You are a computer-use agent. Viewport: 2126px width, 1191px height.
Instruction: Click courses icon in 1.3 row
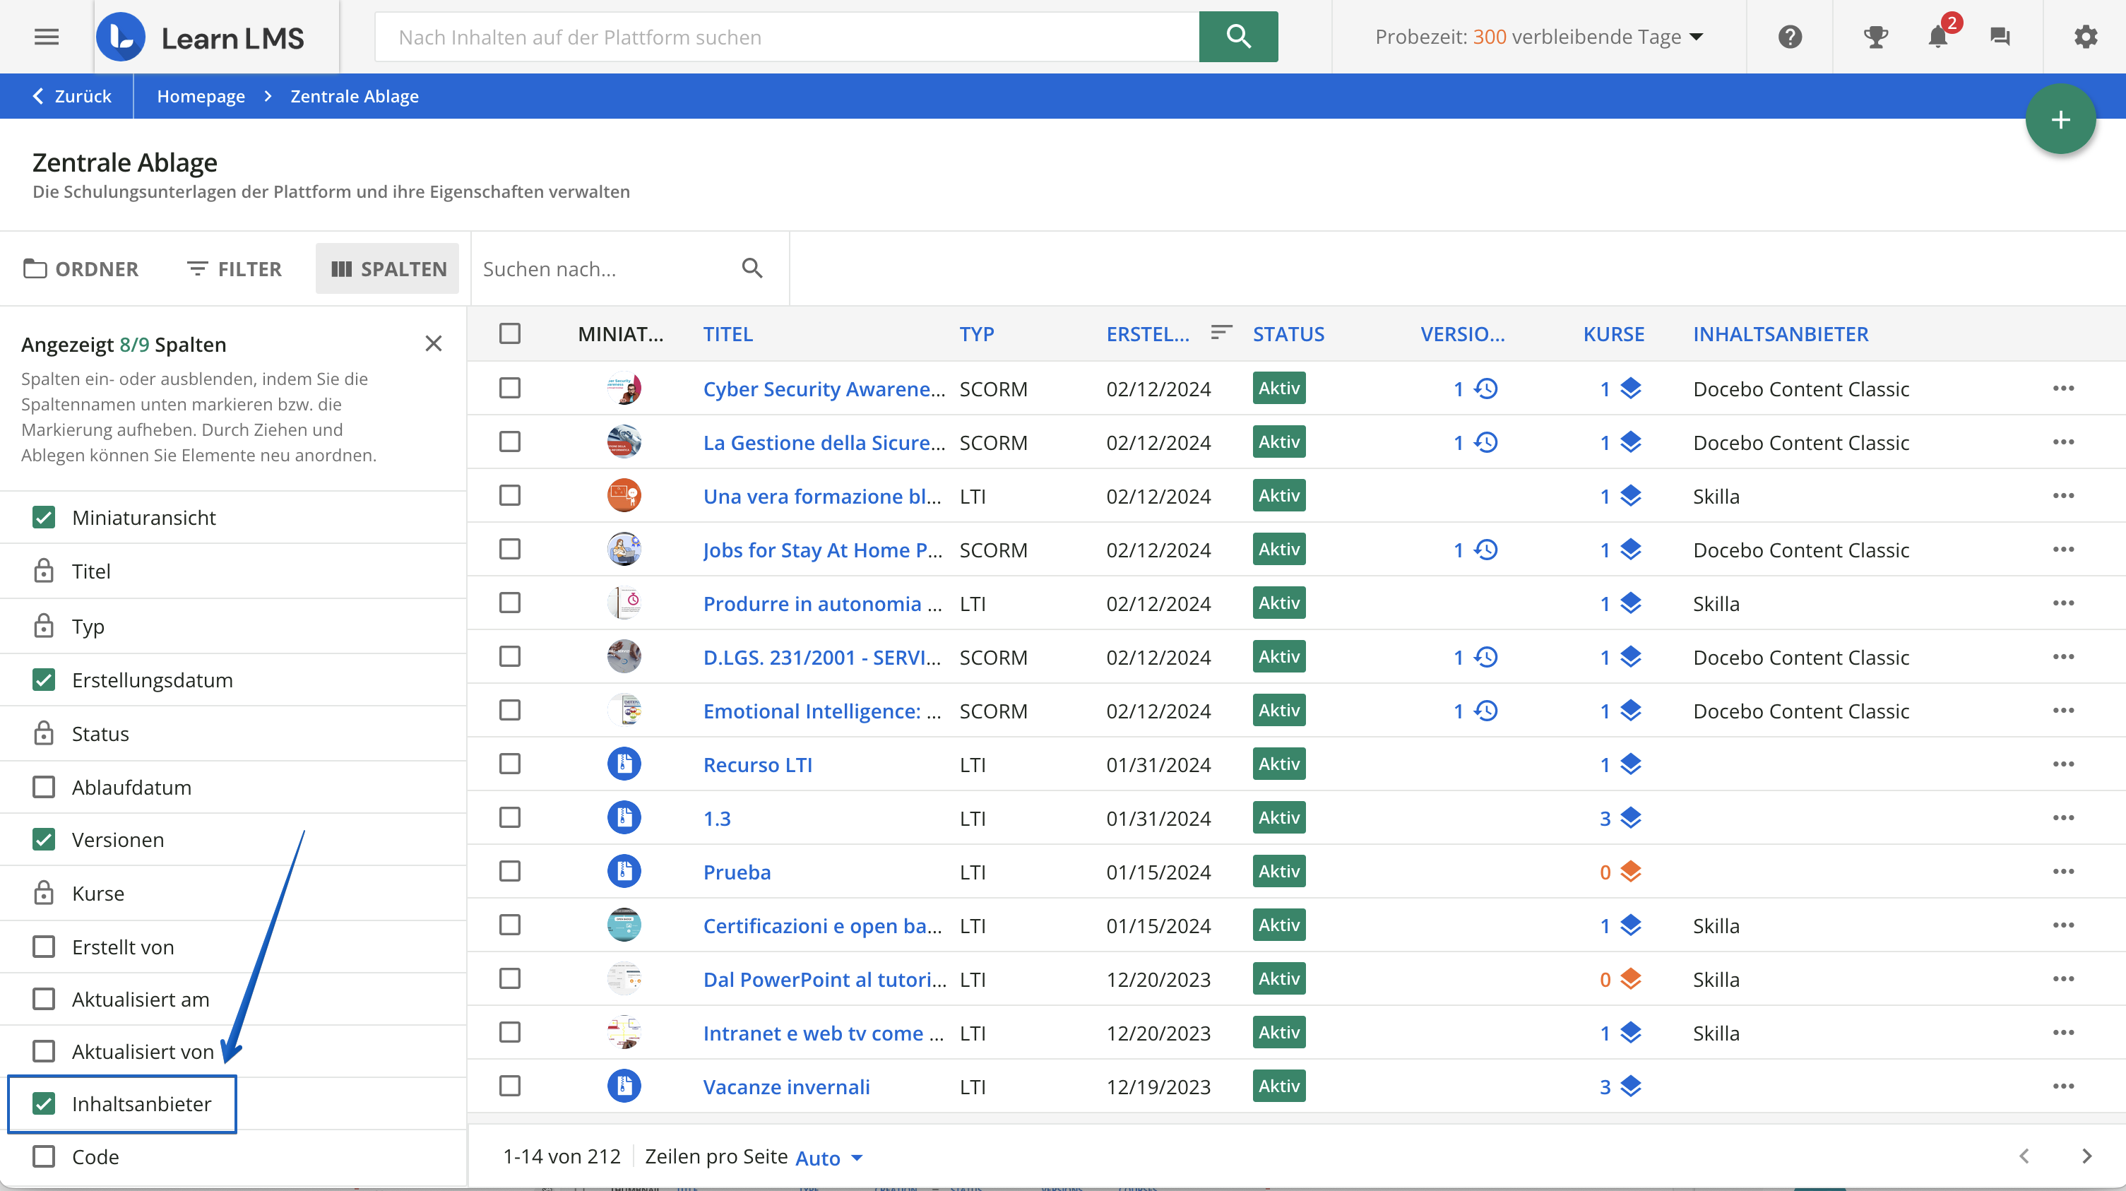(1630, 818)
